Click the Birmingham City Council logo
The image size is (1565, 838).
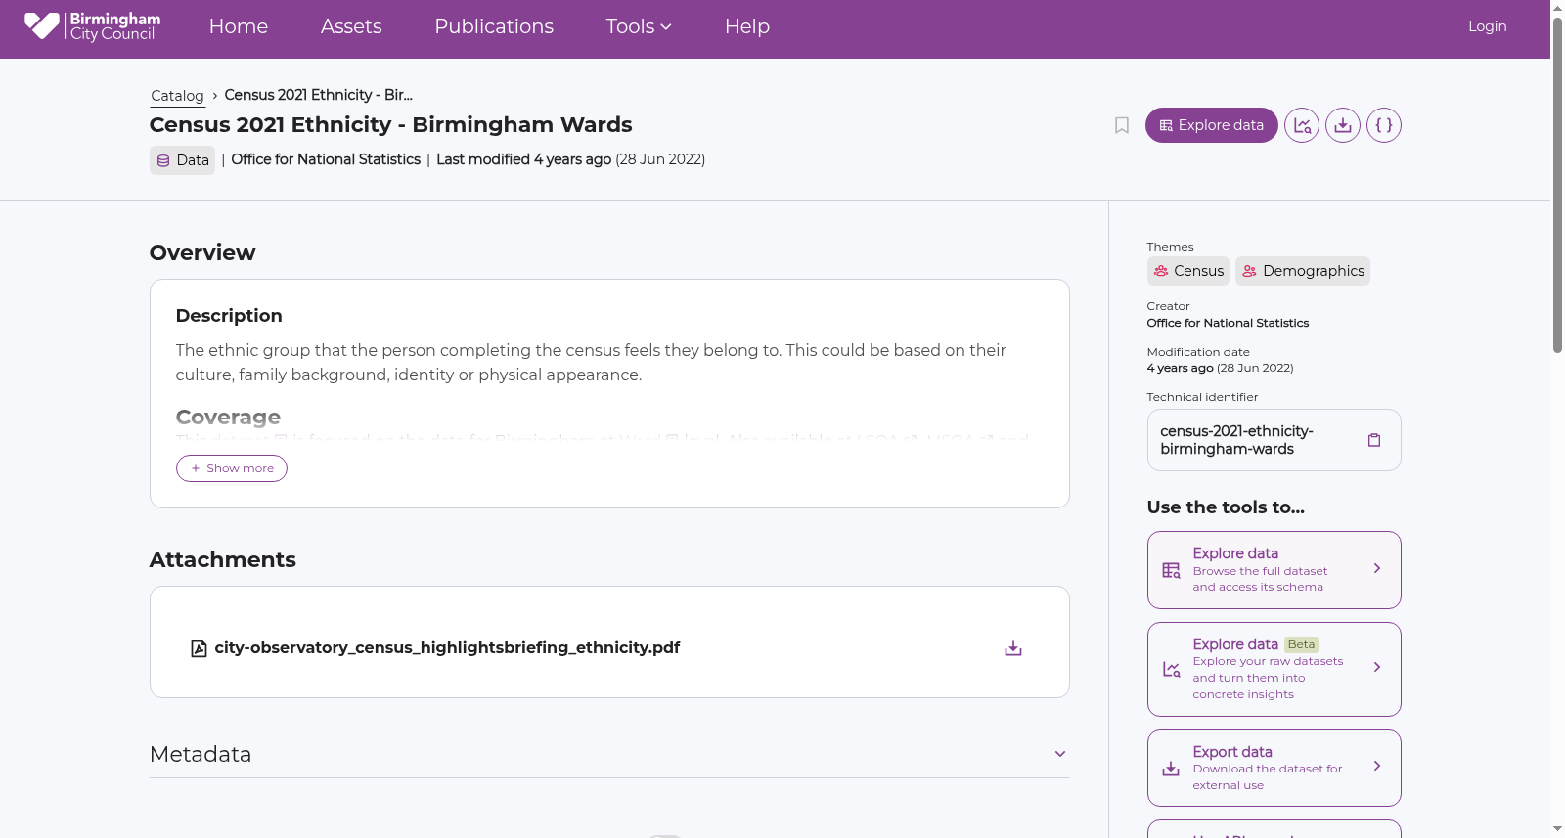(92, 26)
